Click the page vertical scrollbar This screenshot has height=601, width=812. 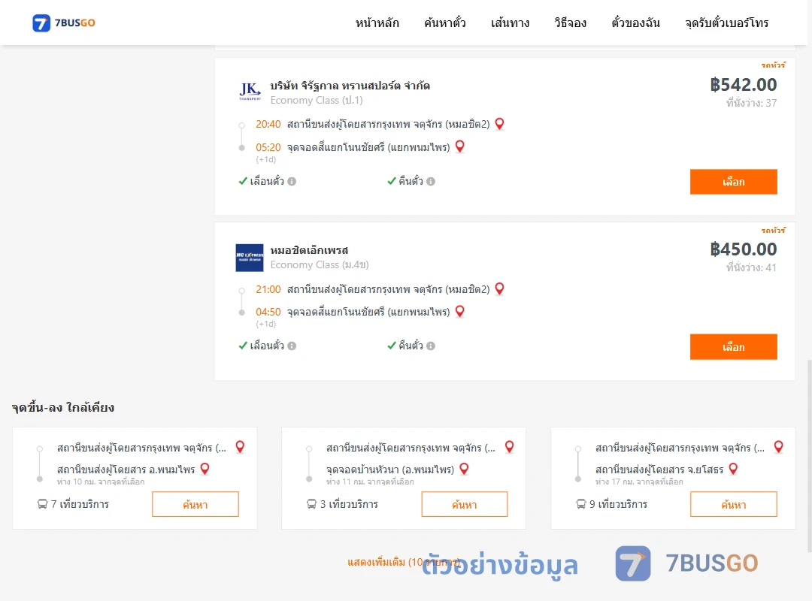click(809, 455)
